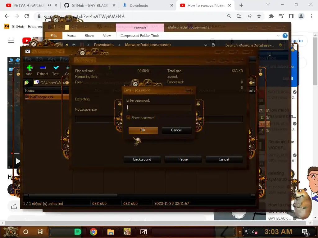Open the notification center icon

[305, 232]
